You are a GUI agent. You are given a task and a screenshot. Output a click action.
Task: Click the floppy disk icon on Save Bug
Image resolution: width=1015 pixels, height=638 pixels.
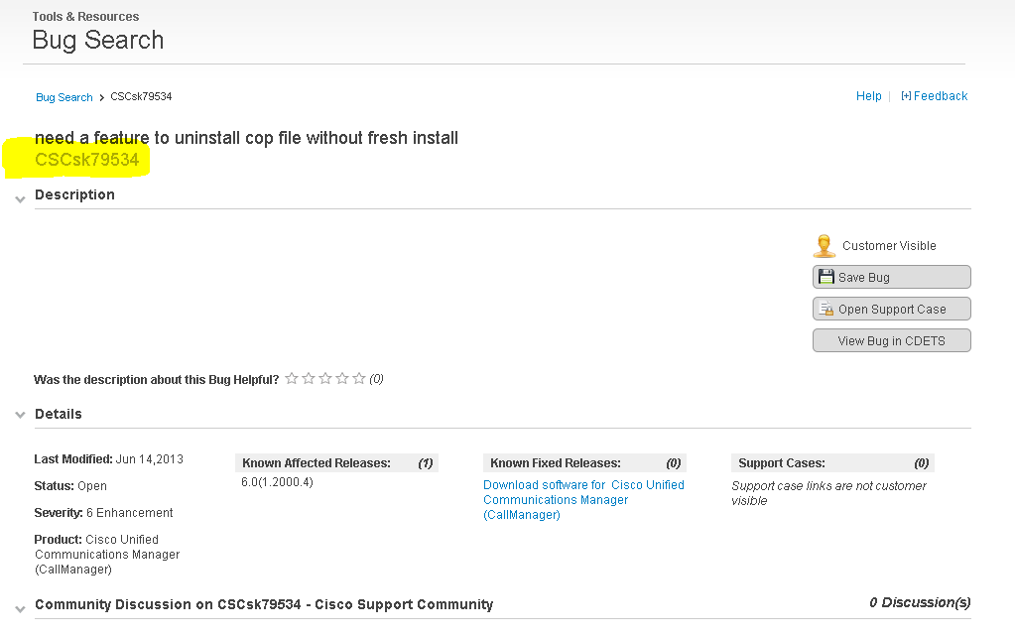(825, 277)
